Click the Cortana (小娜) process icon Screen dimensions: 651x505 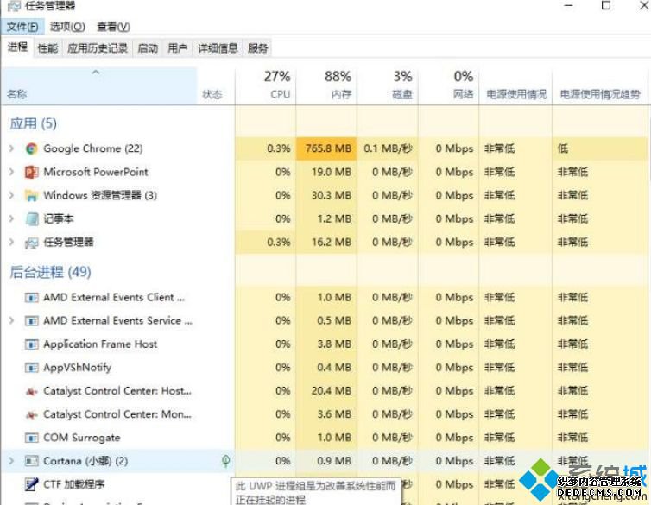tap(32, 461)
